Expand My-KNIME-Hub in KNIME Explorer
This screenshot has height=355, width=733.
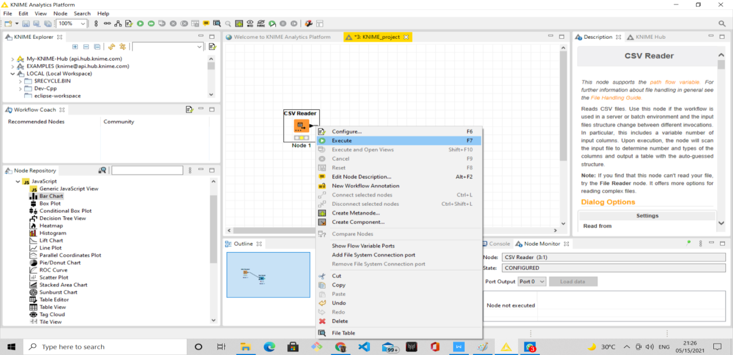13,59
